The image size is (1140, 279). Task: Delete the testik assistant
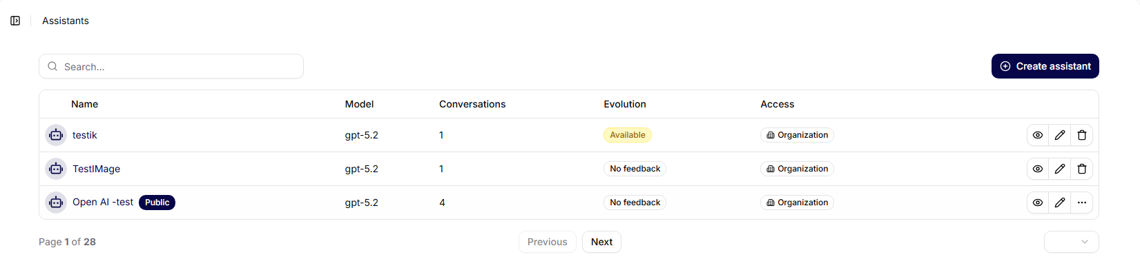click(1082, 135)
